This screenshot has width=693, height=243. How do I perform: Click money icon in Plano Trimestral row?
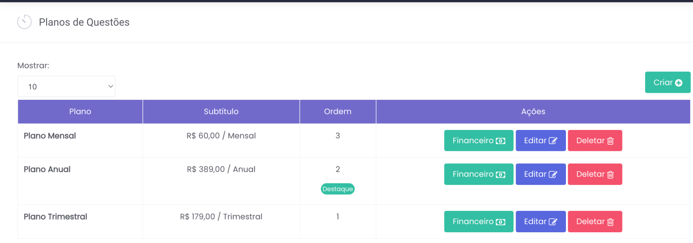[x=500, y=222]
